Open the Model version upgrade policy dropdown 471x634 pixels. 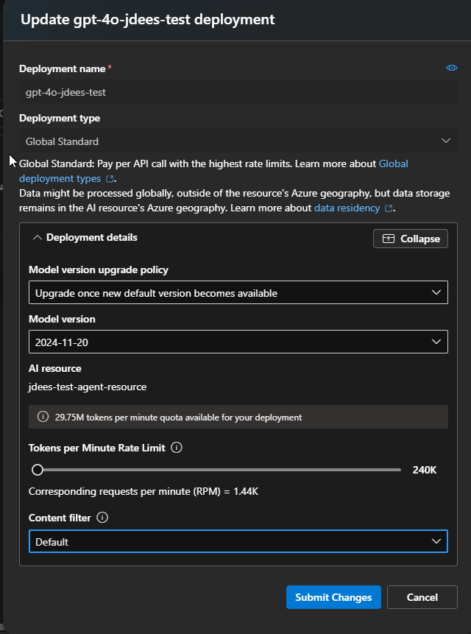(x=238, y=292)
